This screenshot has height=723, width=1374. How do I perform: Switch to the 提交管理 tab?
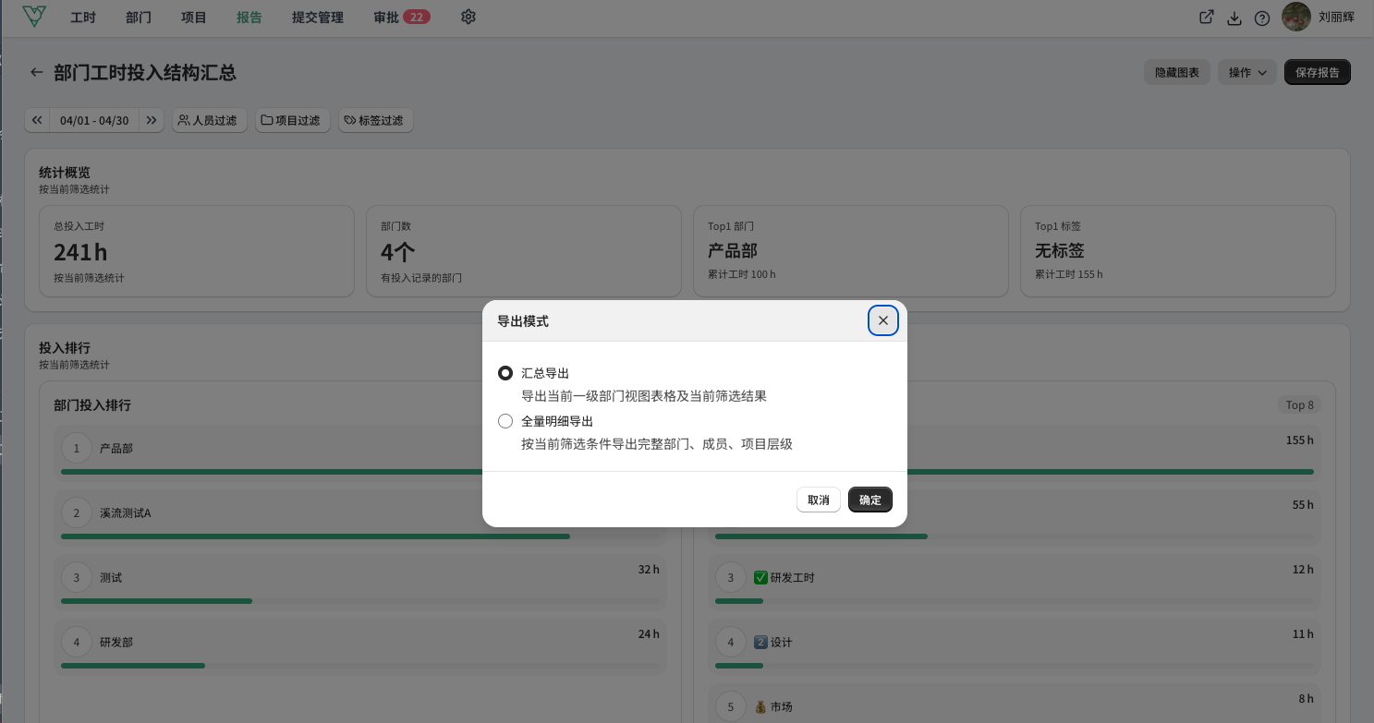318,17
